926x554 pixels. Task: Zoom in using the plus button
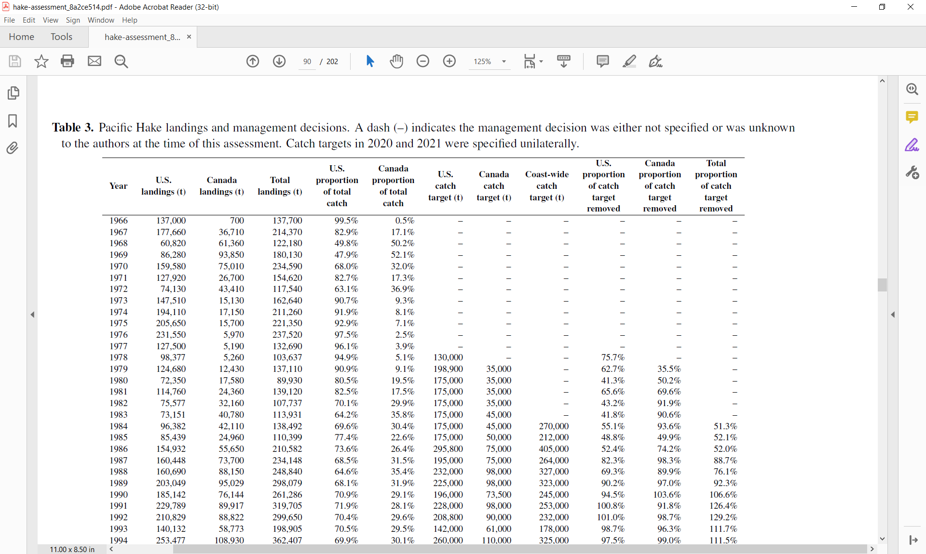449,61
